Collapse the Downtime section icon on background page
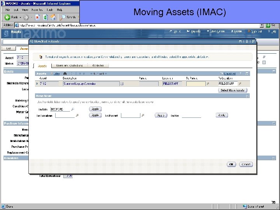 (274, 158)
